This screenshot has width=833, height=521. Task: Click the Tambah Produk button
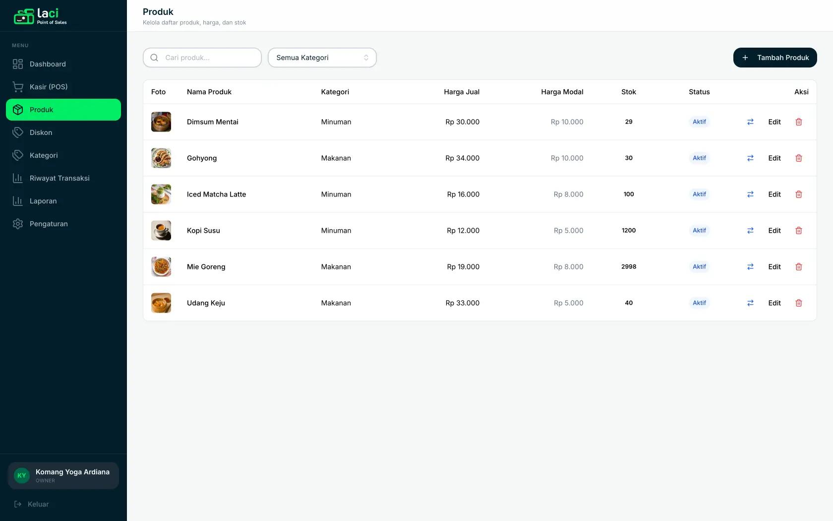click(775, 58)
